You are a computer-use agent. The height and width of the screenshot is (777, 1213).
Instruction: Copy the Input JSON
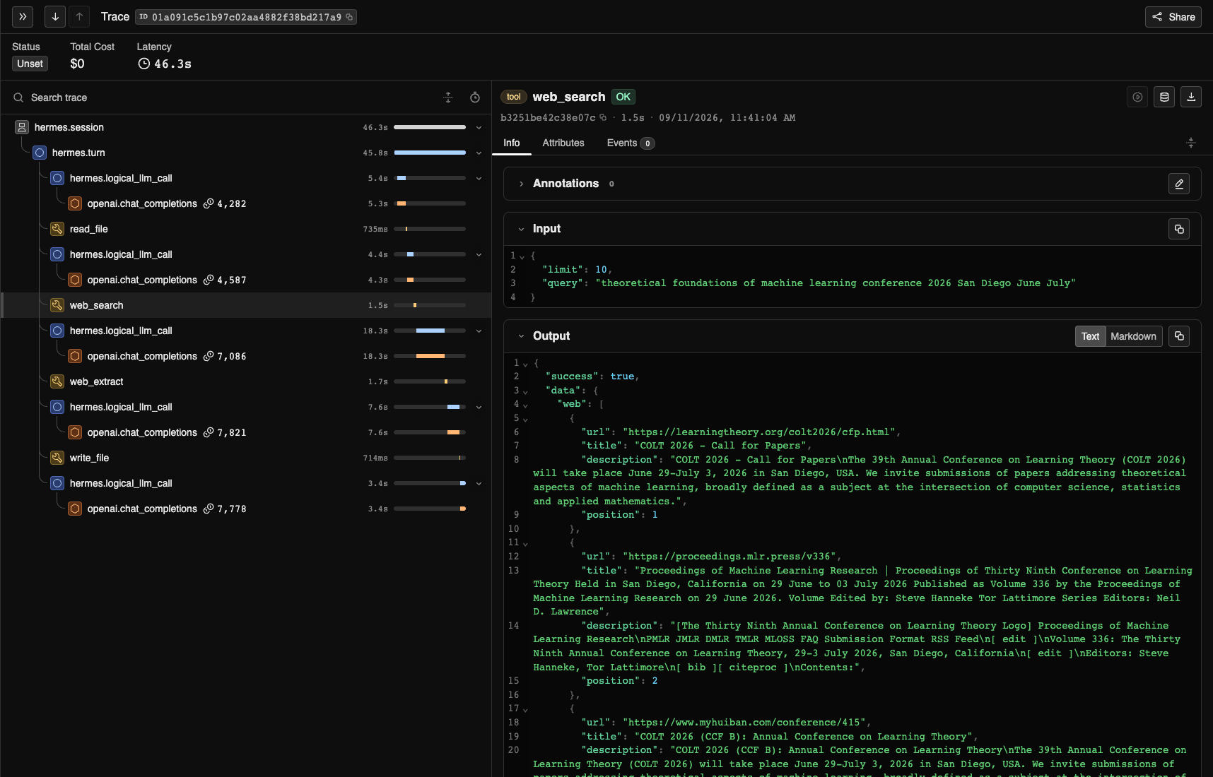click(x=1179, y=229)
